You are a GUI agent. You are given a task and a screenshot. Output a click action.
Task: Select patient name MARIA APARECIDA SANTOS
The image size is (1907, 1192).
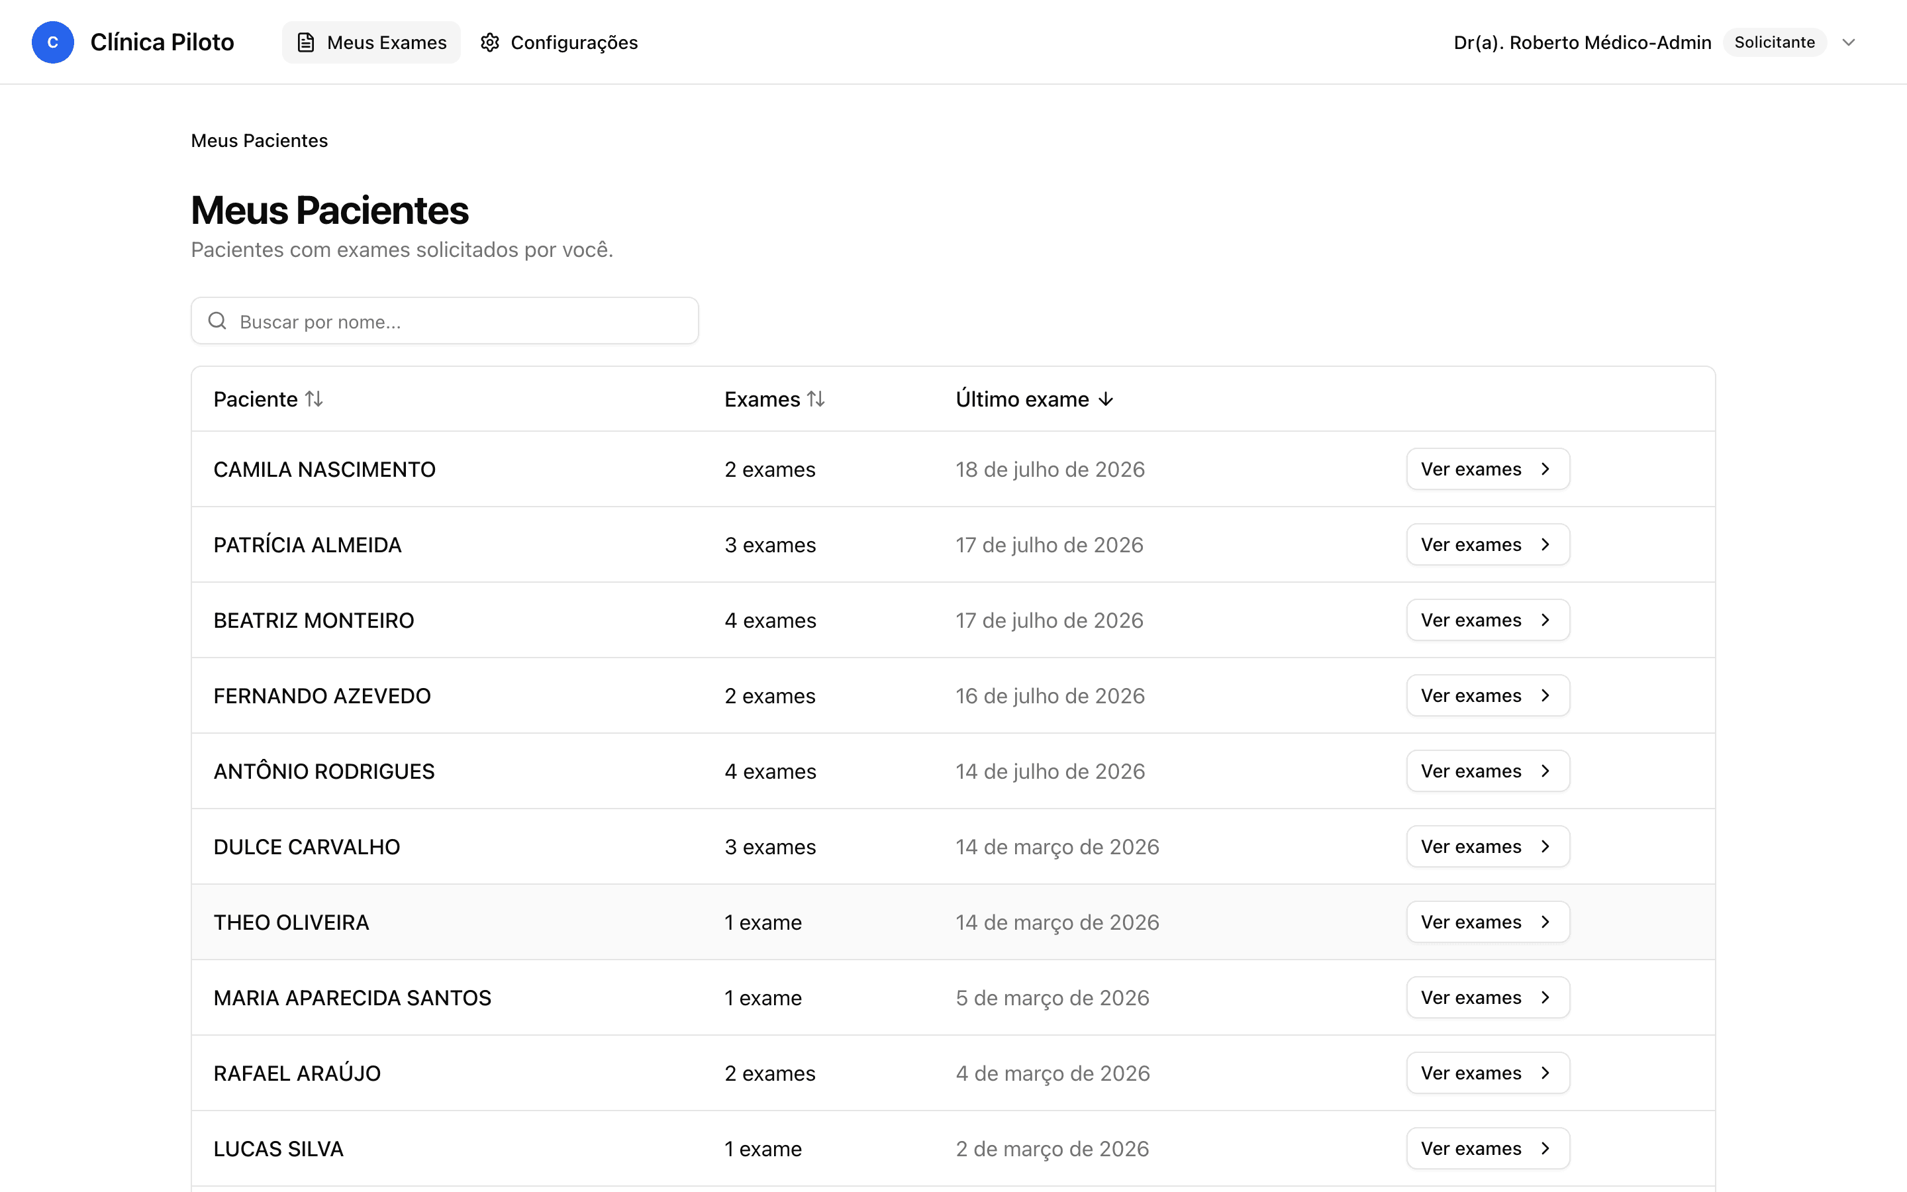click(352, 998)
